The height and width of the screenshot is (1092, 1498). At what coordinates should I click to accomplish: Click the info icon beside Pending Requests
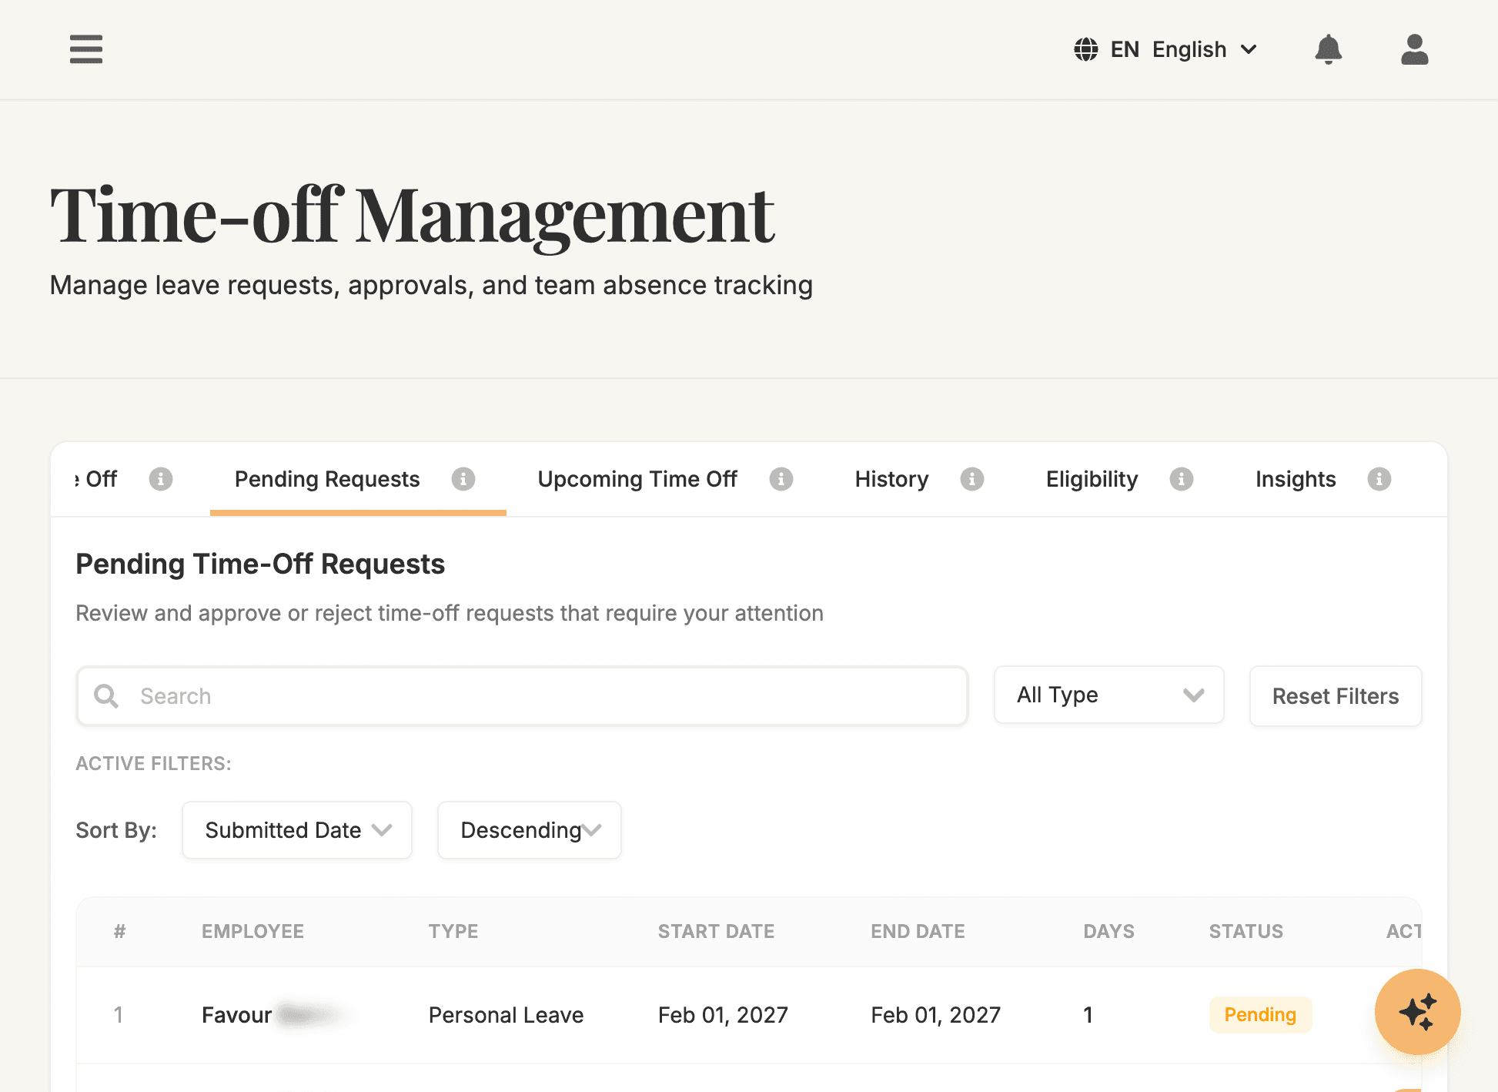463,478
